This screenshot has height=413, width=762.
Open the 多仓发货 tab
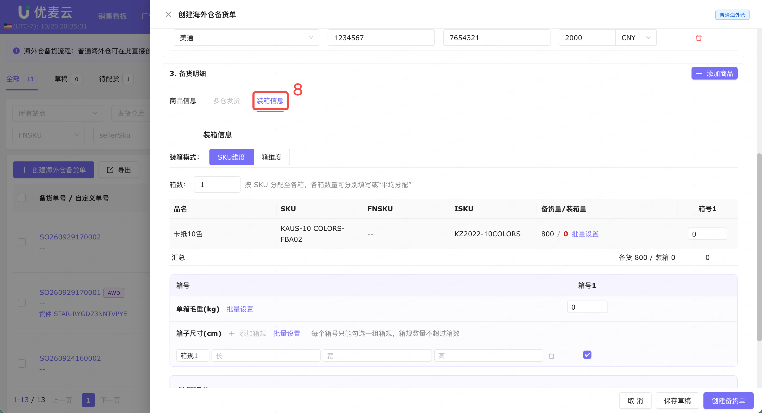click(x=226, y=101)
